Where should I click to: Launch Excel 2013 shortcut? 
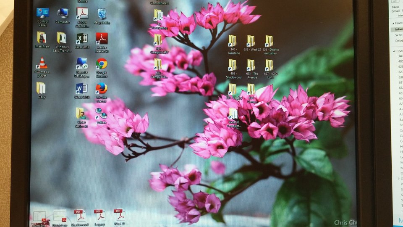coord(82,39)
